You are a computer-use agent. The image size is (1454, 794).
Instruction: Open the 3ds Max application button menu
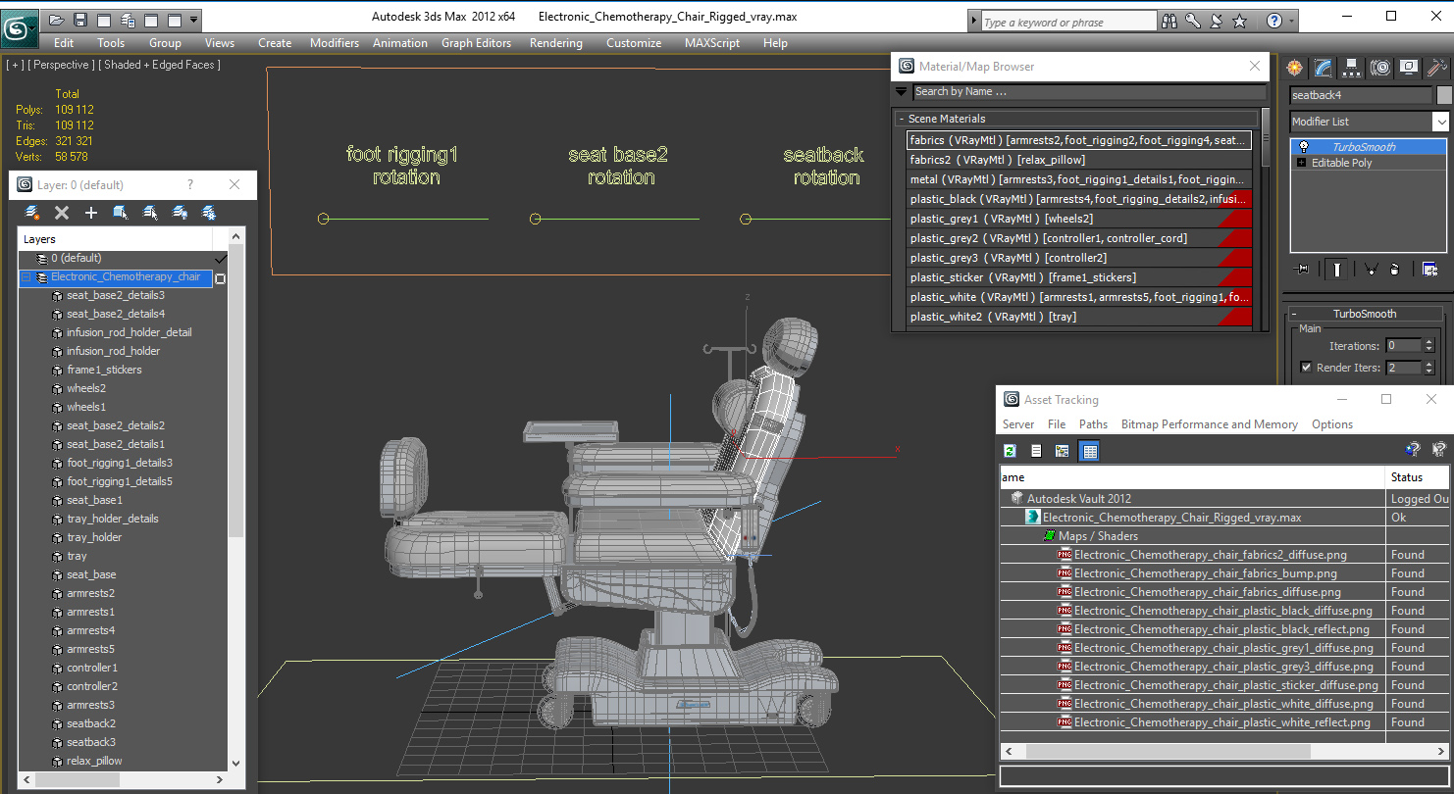[18, 27]
